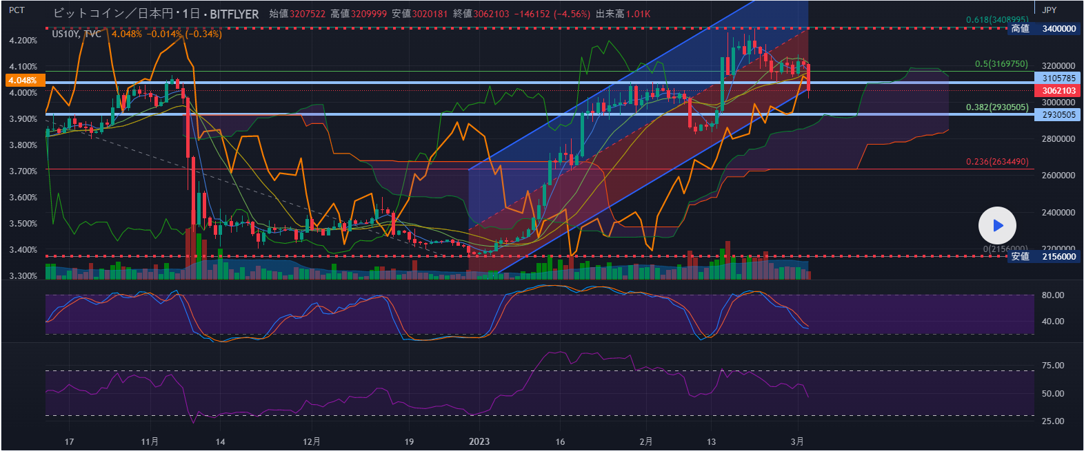Click the PCT scale label at top-left

tap(17, 10)
